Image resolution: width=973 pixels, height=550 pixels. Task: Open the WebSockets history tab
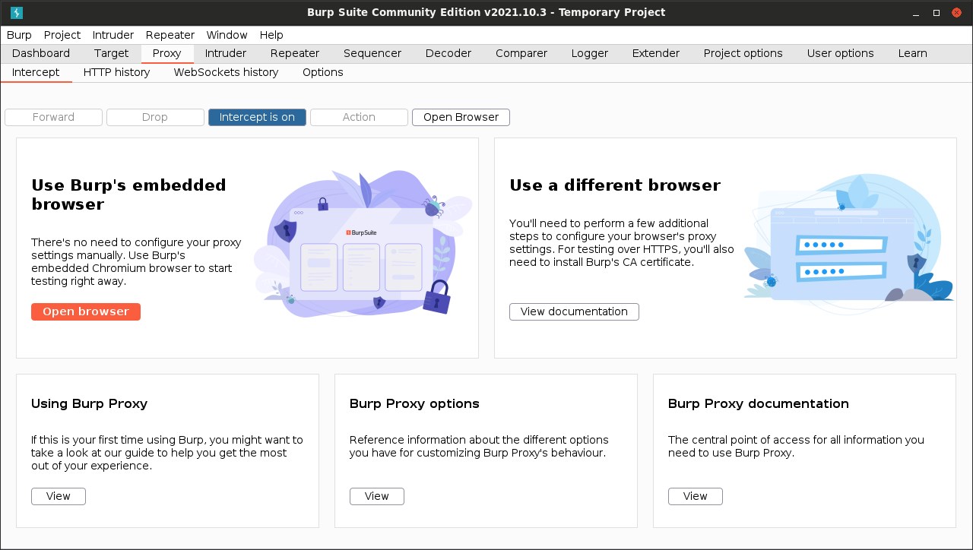226,72
